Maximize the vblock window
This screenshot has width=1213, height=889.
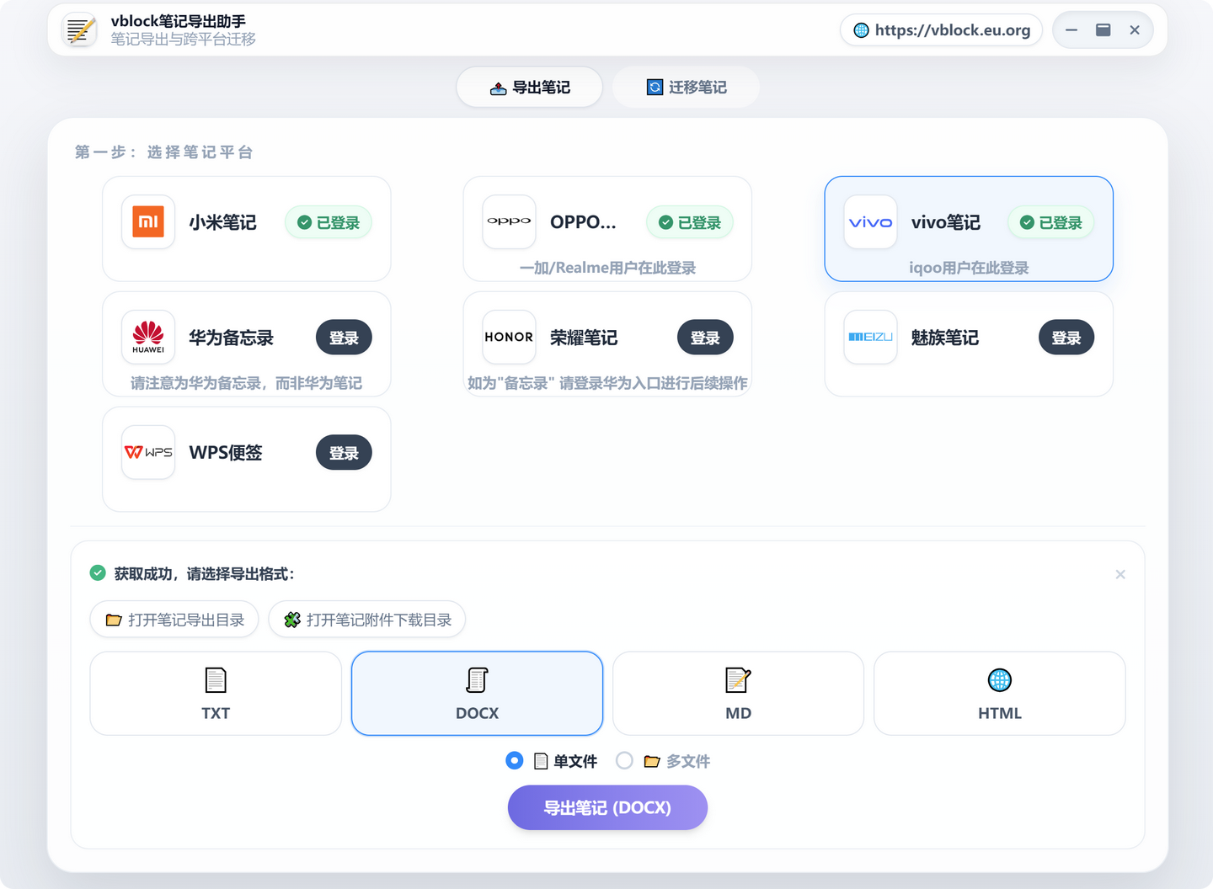(x=1103, y=30)
